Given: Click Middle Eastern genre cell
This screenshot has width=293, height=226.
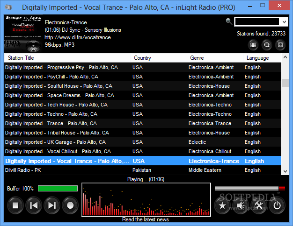Looking at the screenshot, I should coord(205,170).
